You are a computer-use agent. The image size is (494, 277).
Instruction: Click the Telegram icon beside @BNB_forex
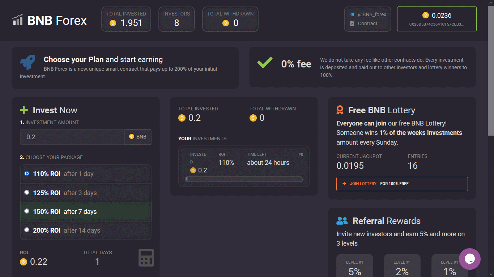pos(352,15)
